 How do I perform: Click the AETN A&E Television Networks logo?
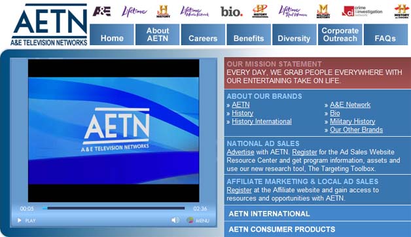49,24
